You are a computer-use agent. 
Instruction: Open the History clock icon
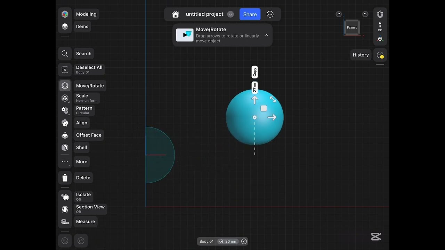click(x=380, y=55)
